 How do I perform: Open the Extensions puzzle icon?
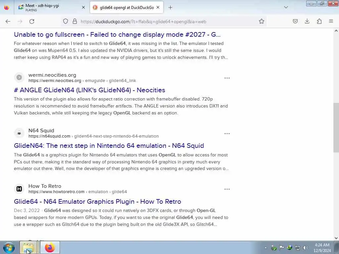(319, 21)
